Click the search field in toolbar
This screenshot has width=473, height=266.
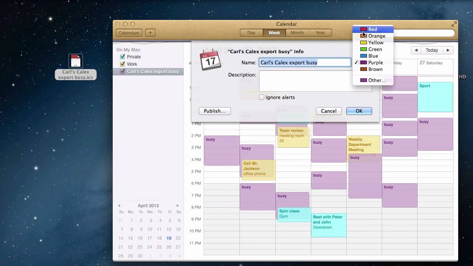tap(424, 33)
